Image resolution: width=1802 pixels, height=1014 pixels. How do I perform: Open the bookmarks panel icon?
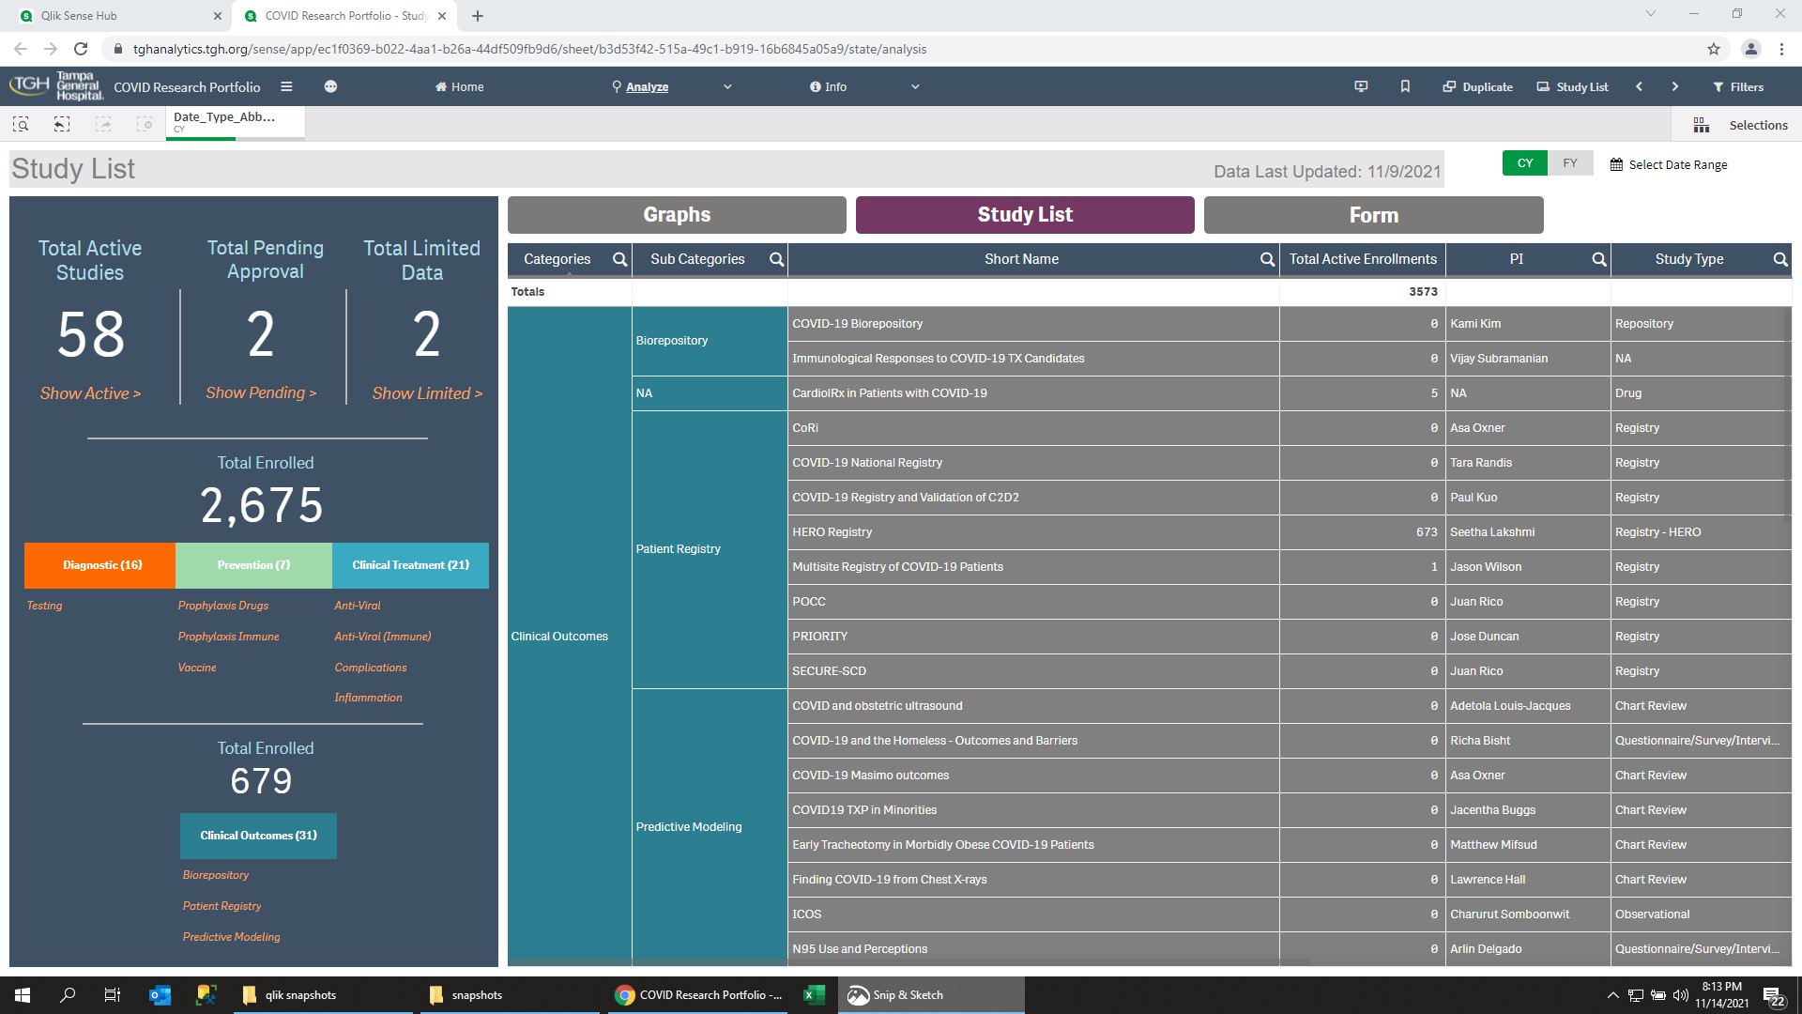pyautogui.click(x=1405, y=86)
